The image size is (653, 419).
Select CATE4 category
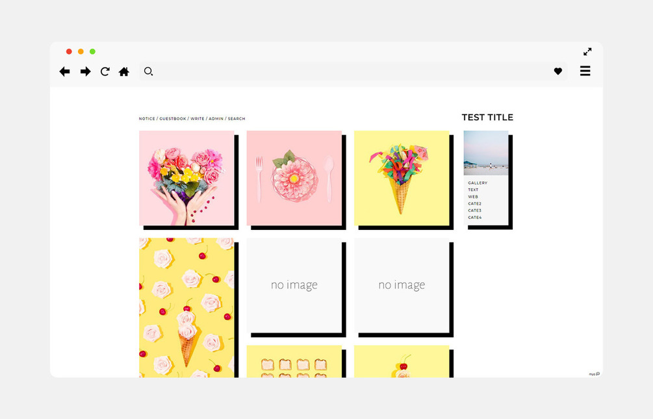point(475,218)
